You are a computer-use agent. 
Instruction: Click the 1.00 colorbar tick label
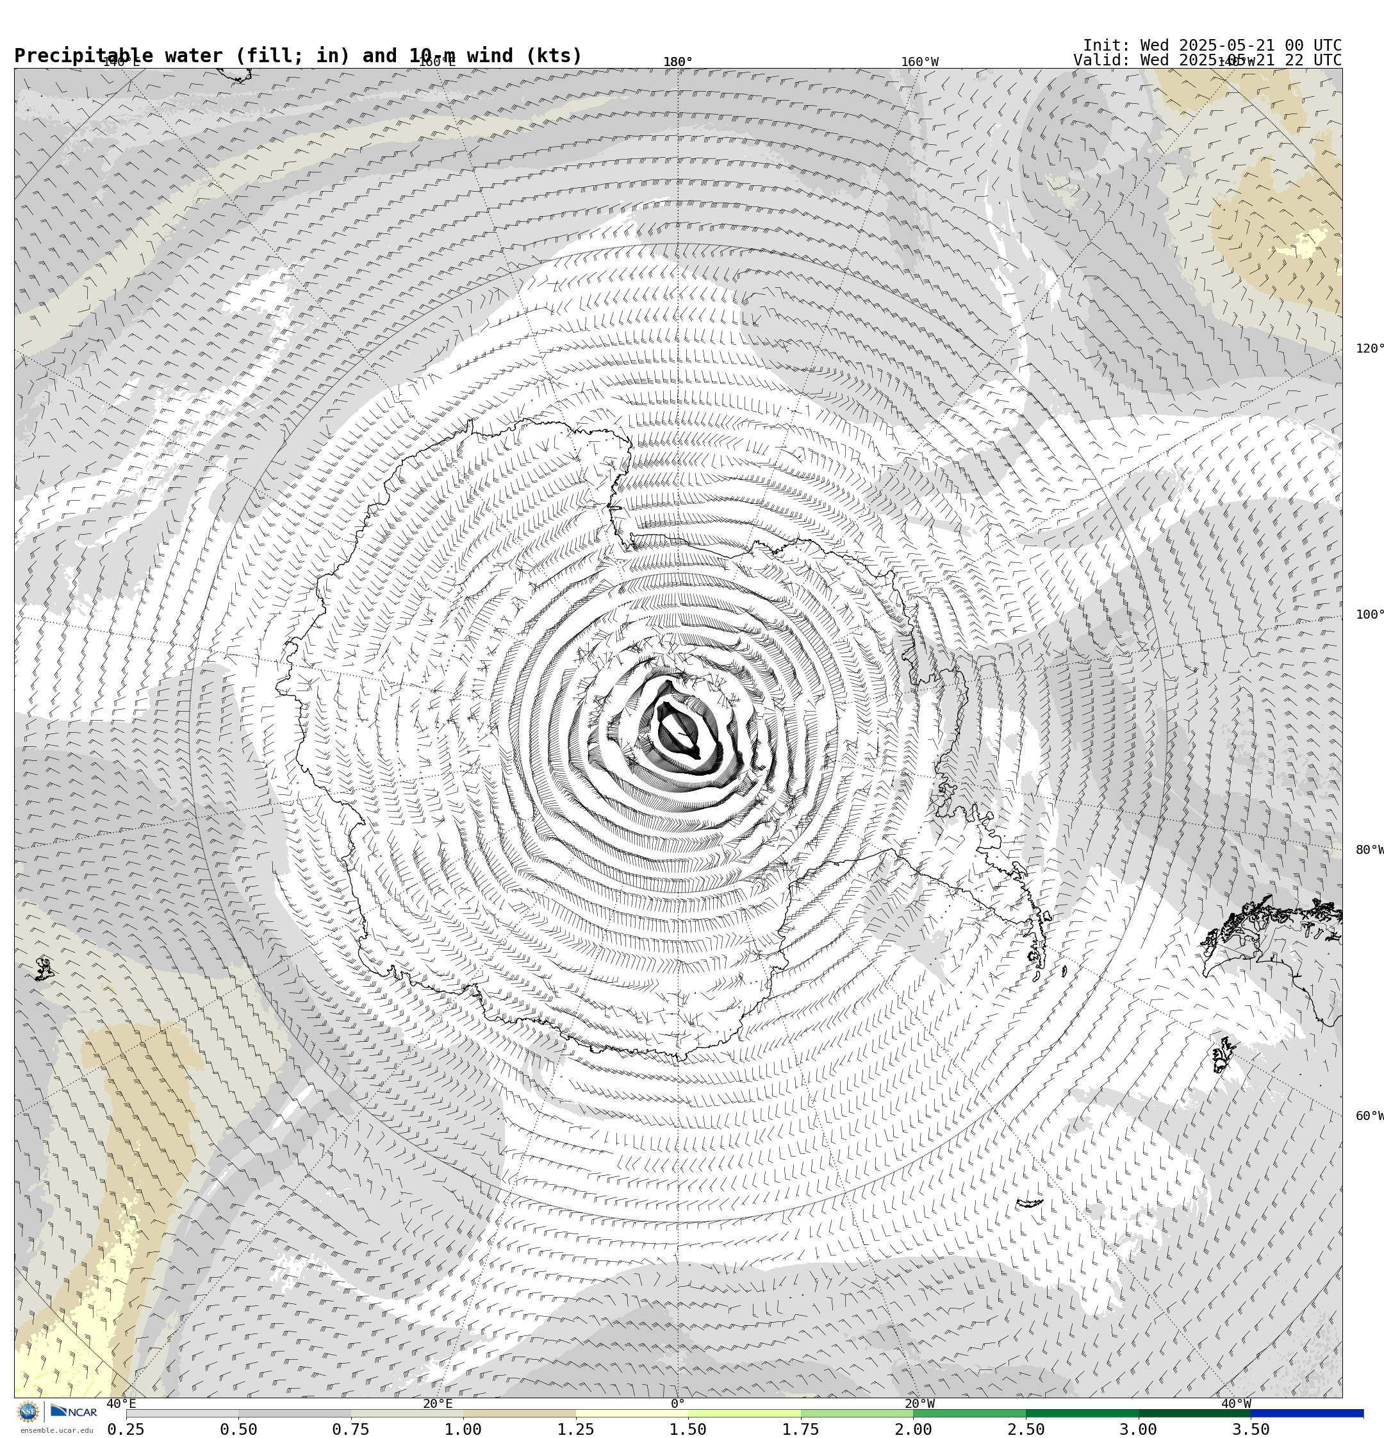coord(463,1429)
